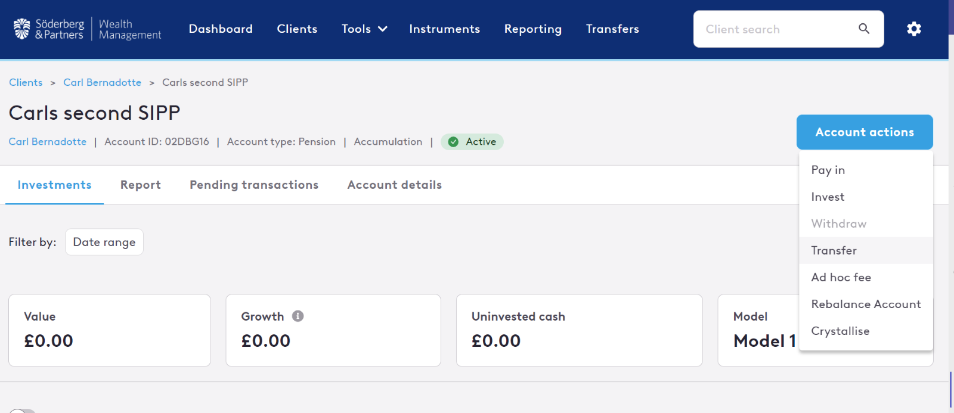Open the Date range filter
Screen dimensions: 954x413
click(x=104, y=242)
